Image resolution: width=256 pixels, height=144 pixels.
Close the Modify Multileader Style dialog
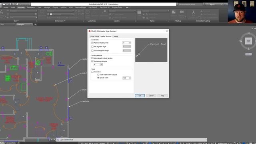tap(167, 31)
